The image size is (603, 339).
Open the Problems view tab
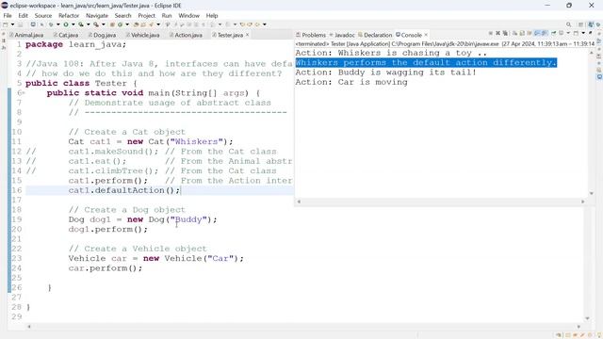(311, 35)
